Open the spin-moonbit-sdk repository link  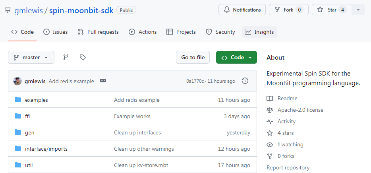pos(81,10)
